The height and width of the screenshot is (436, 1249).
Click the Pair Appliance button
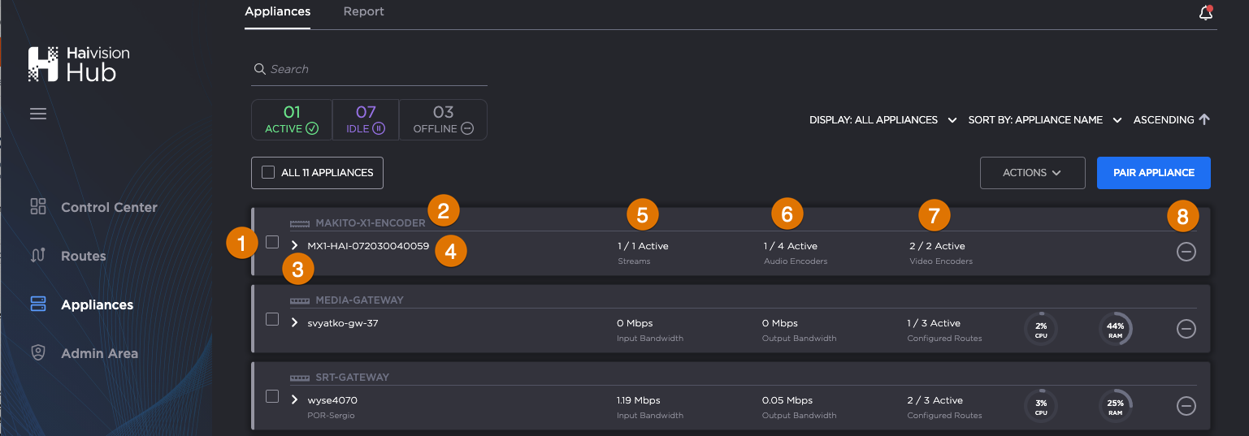point(1153,173)
